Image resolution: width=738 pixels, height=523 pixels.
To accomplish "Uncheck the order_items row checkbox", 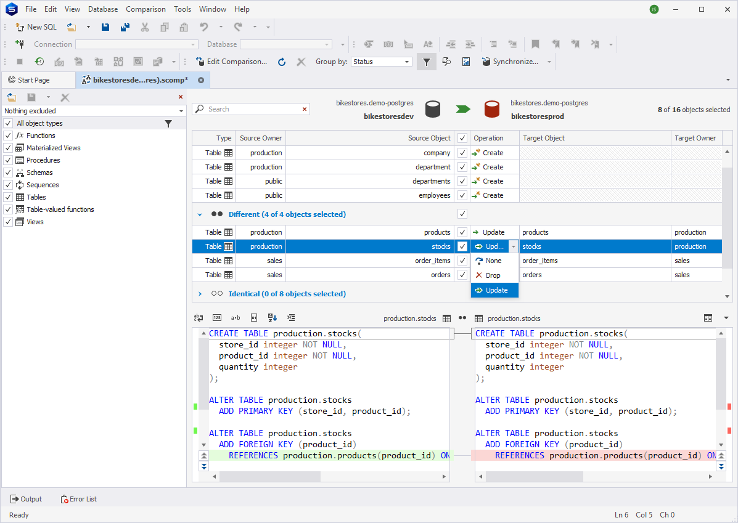I will 462,261.
